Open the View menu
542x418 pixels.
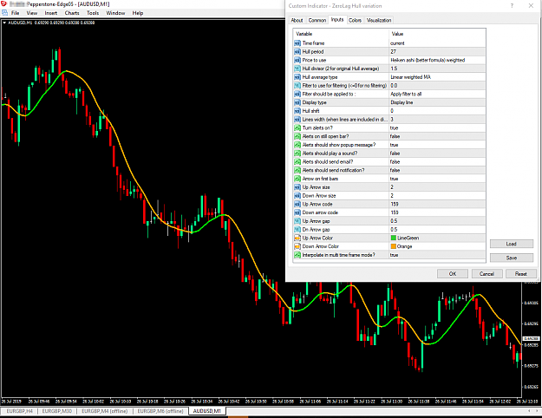[32, 13]
